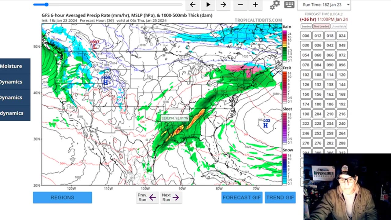
Task: Select forecast hour 222
Action: tap(306, 124)
